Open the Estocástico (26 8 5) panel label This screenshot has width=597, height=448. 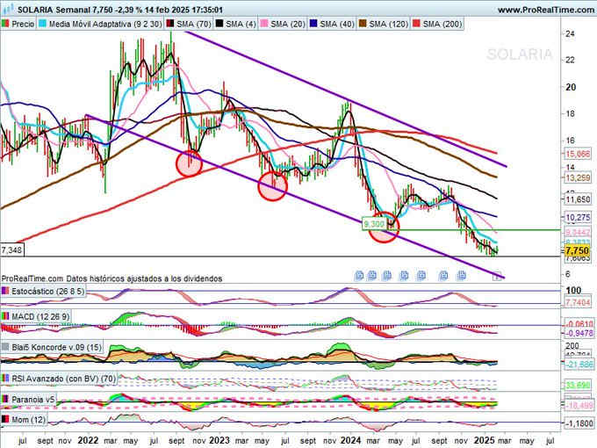(48, 292)
